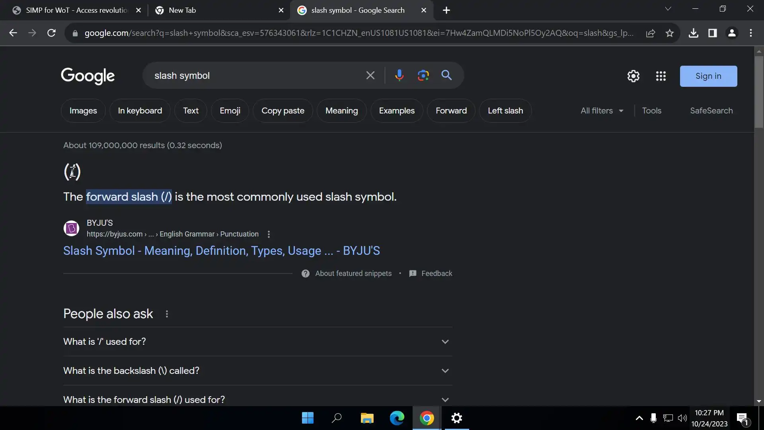Clear the search box with X icon

tap(370, 75)
